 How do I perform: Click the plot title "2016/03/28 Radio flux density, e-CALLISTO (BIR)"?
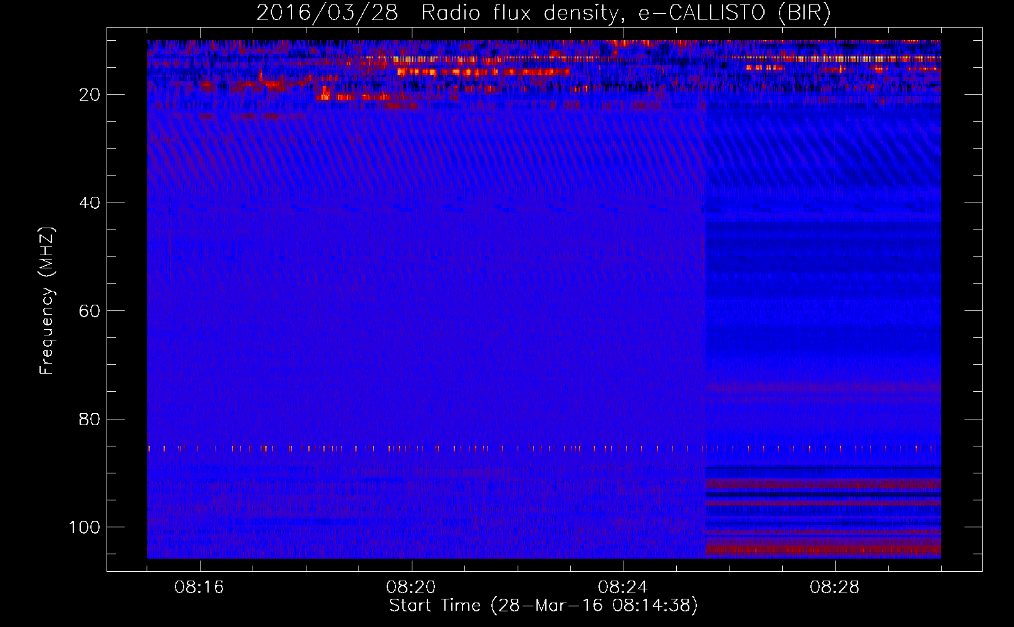pyautogui.click(x=543, y=13)
